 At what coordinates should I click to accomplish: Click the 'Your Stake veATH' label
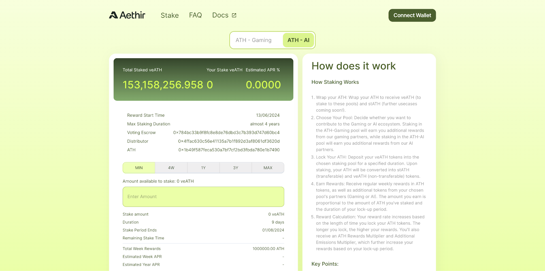pos(224,70)
